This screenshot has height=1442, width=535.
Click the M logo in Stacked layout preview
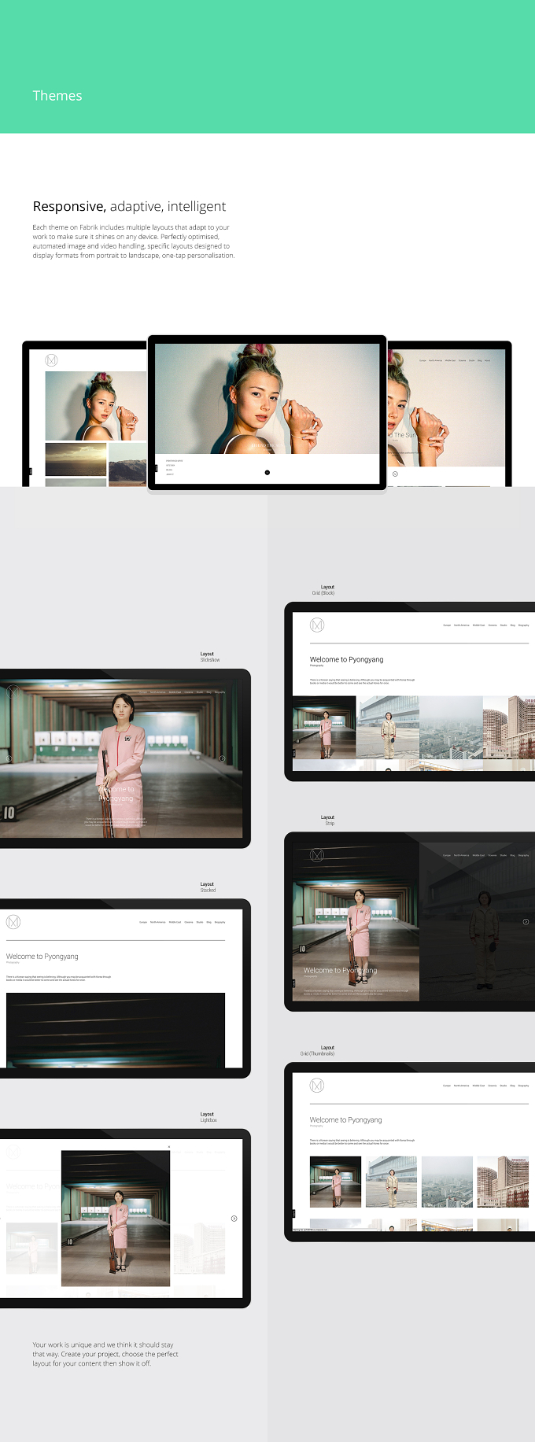pos(13,921)
